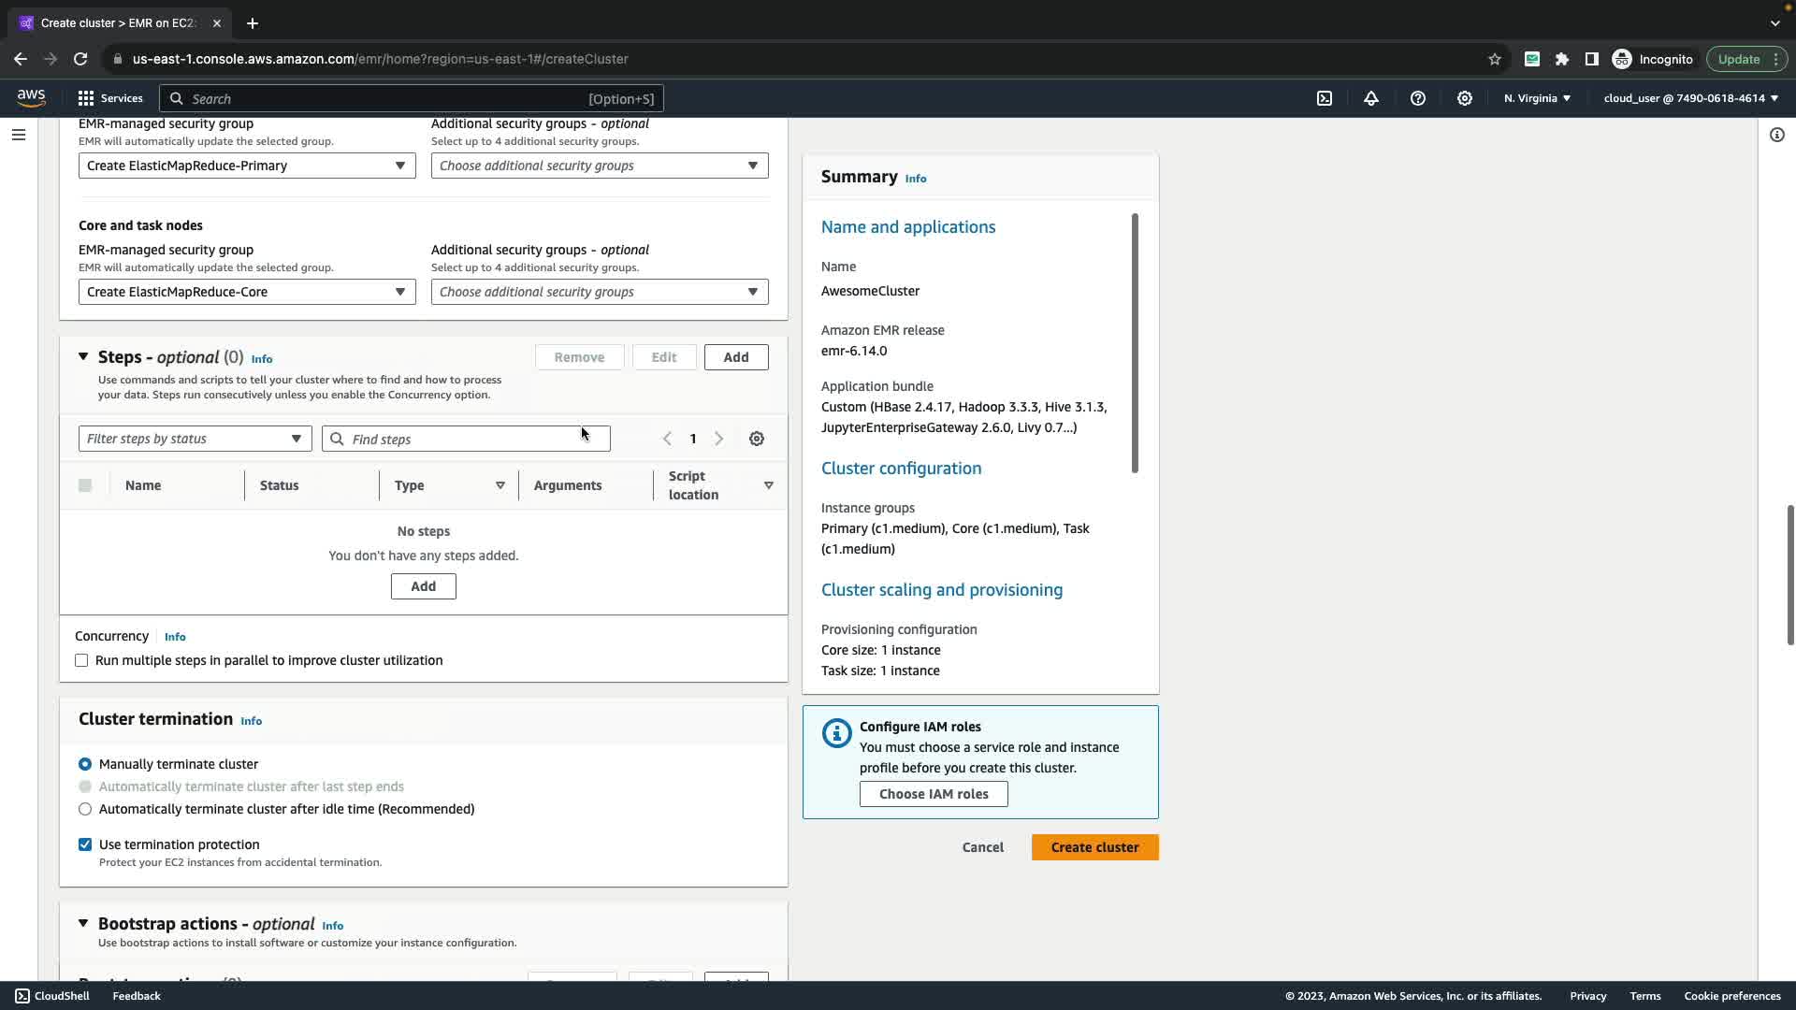
Task: Click the AWS logo home icon
Action: click(x=31, y=98)
